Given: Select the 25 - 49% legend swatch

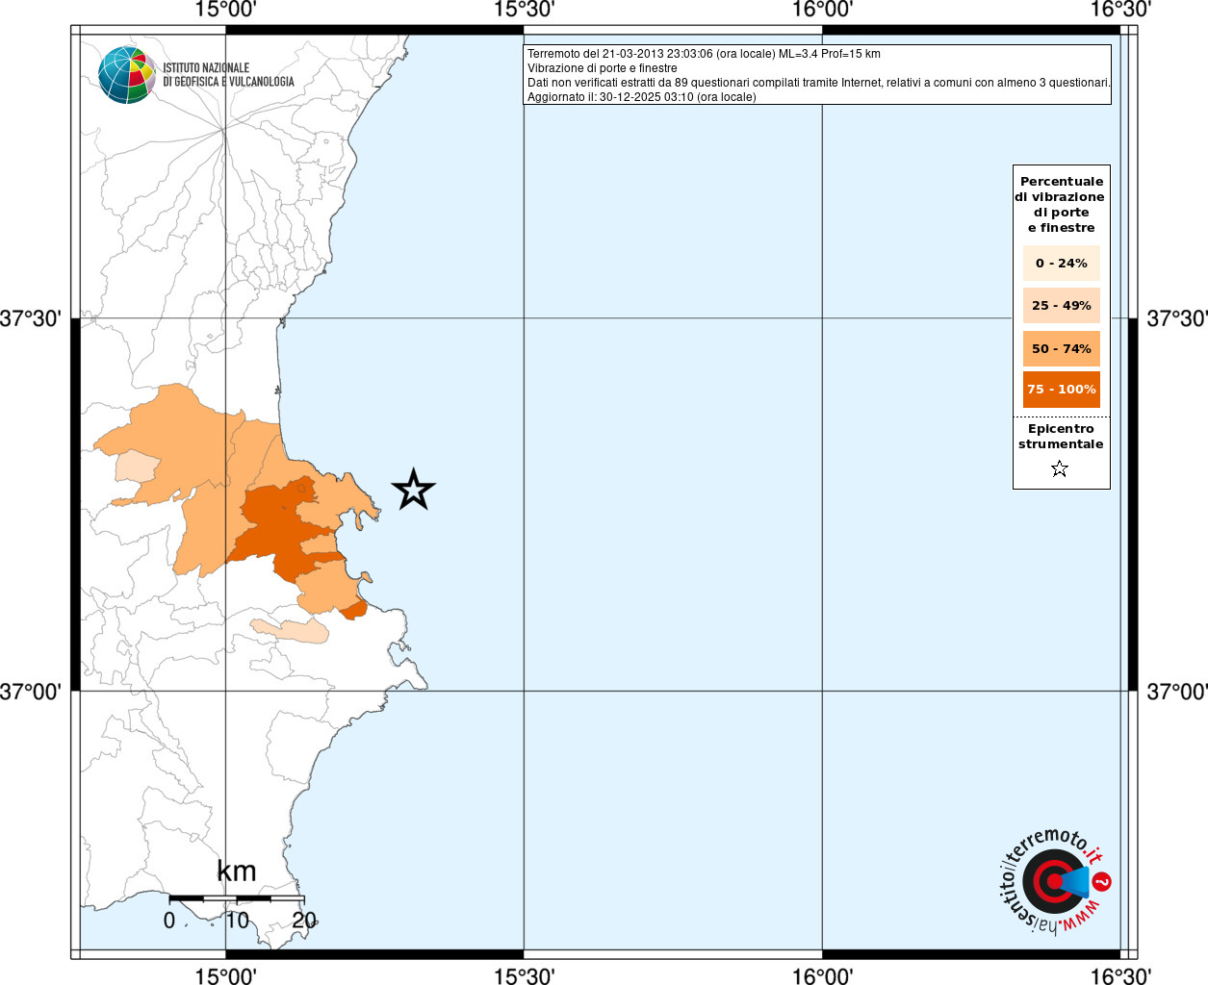Looking at the screenshot, I should pyautogui.click(x=1061, y=306).
